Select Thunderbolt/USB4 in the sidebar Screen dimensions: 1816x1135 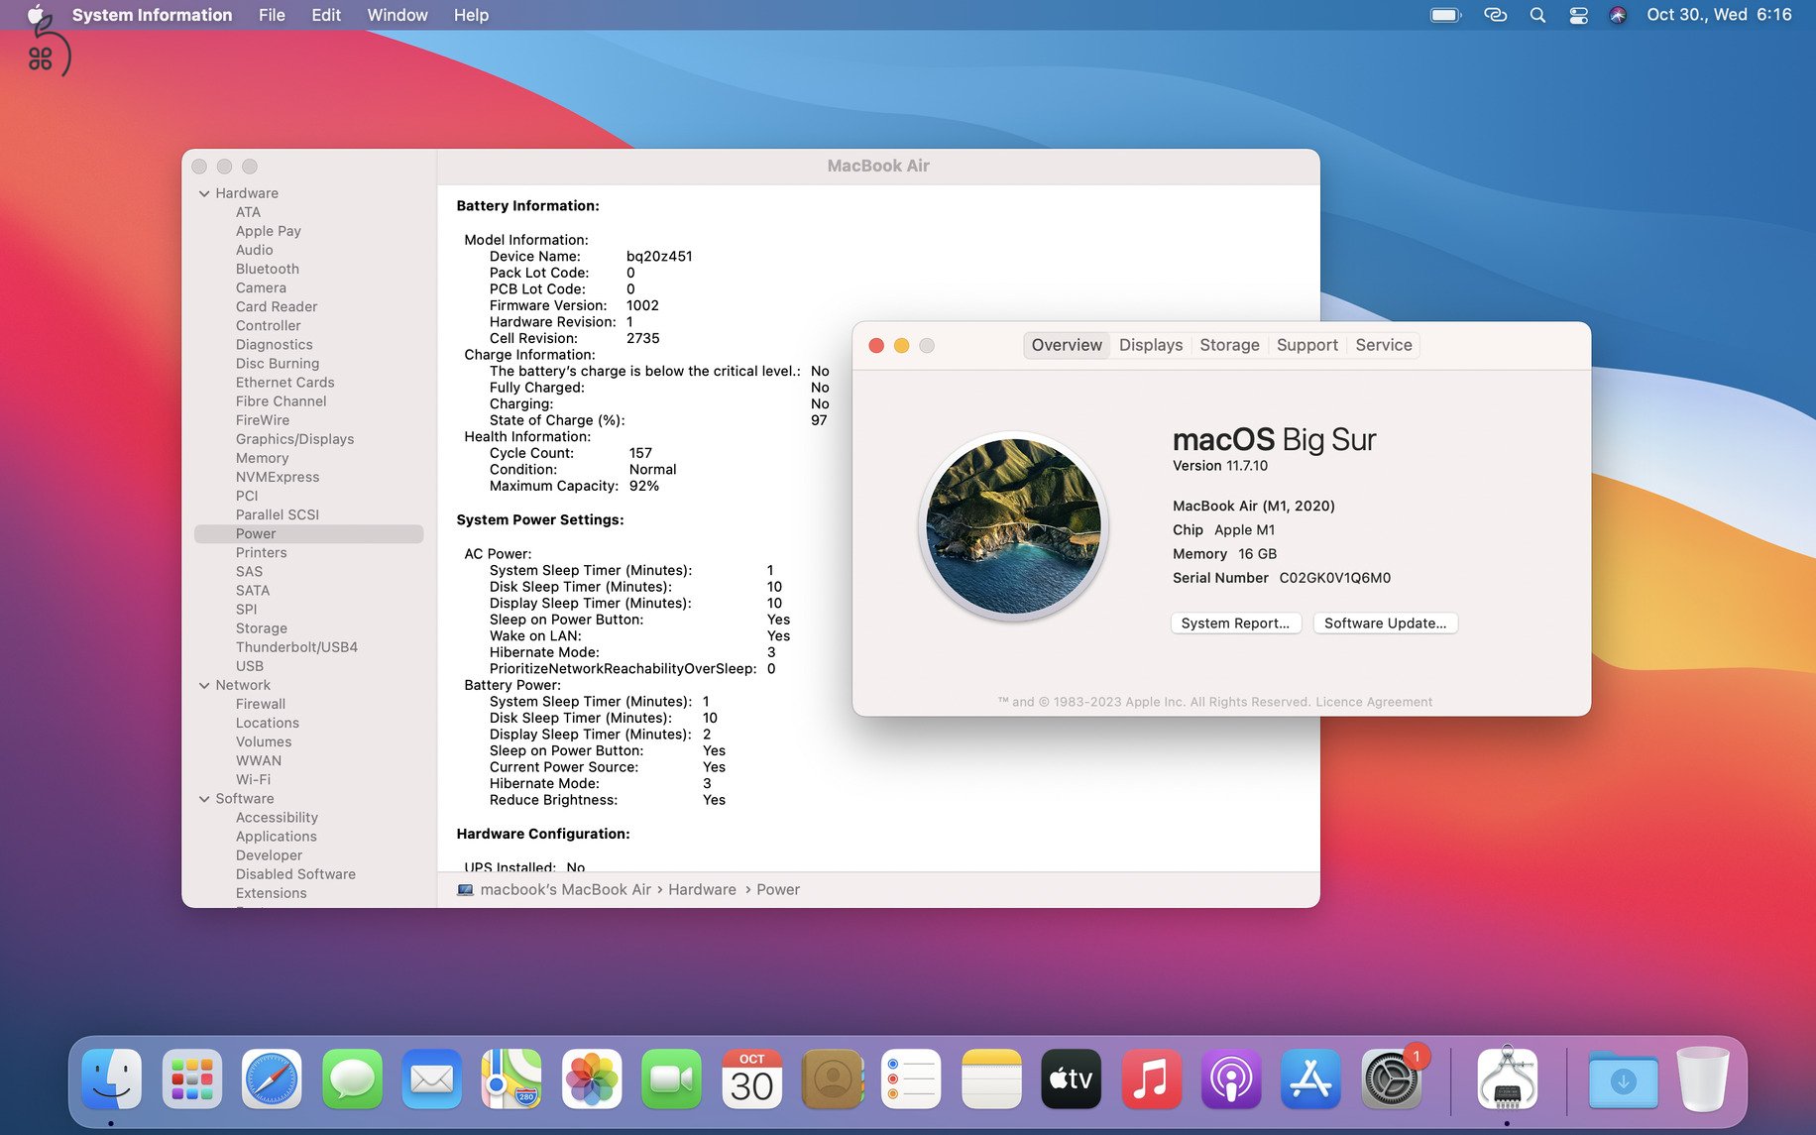pos(296,647)
